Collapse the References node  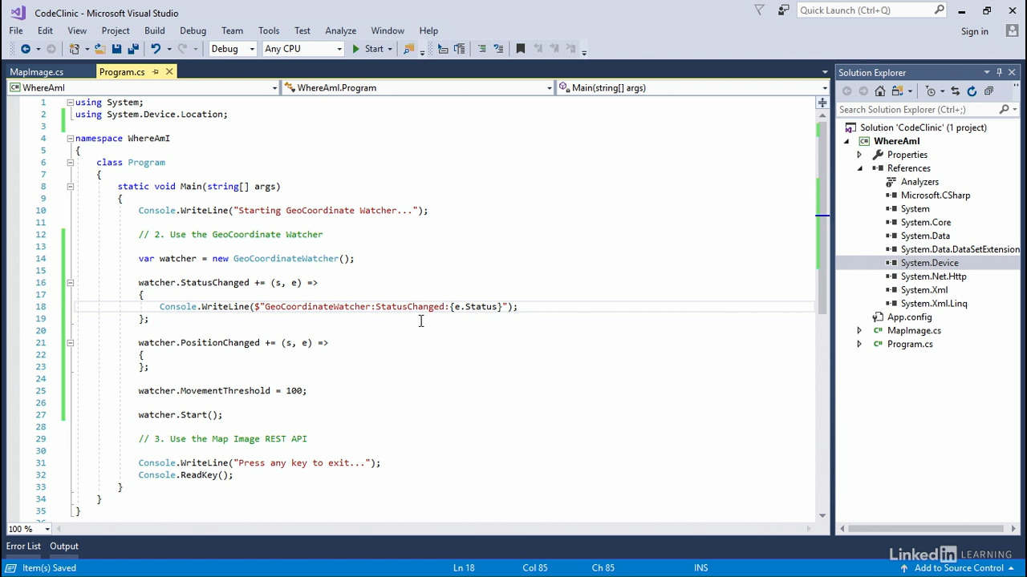(859, 168)
